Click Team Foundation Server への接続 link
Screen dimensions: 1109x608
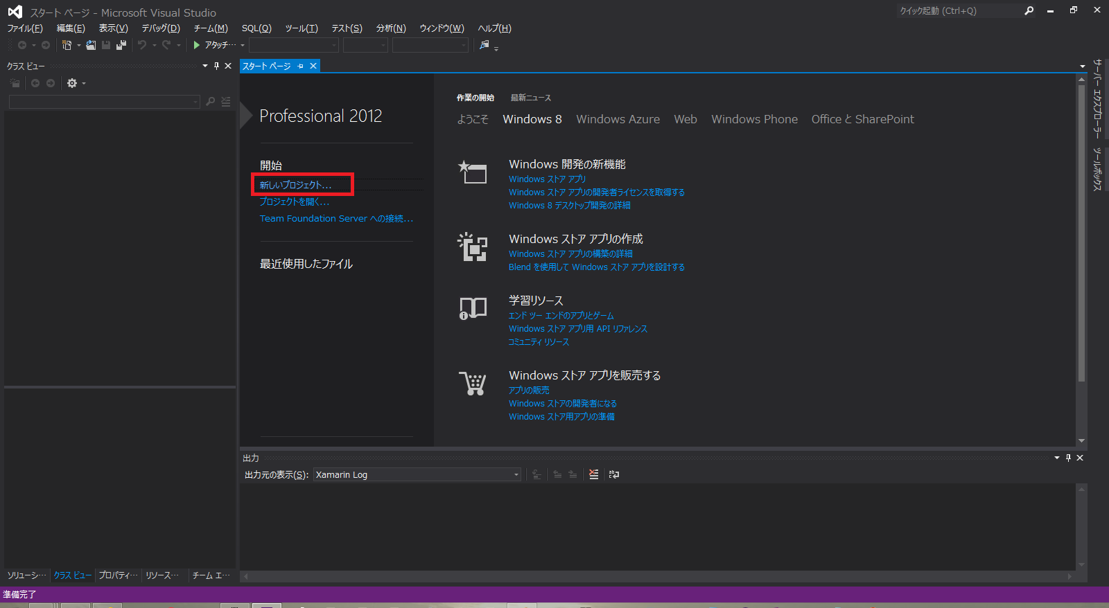tap(336, 218)
